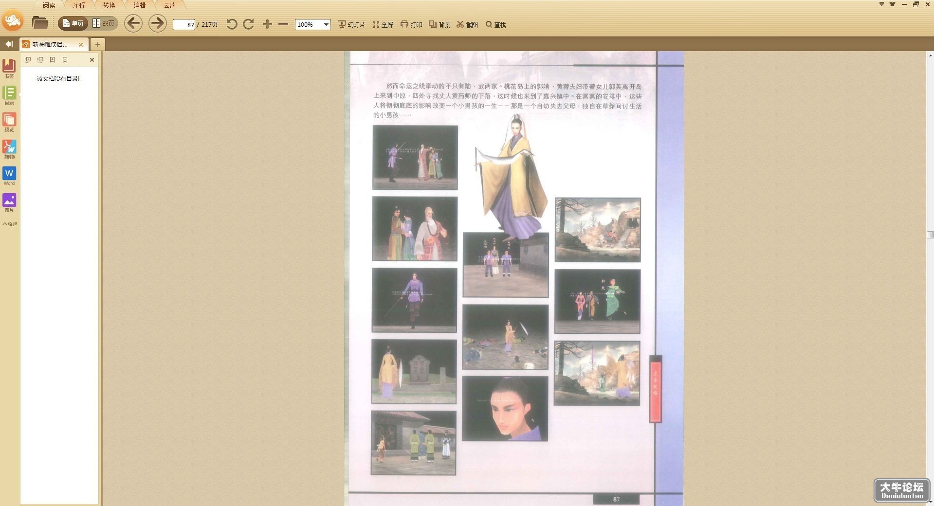Switch to double page view (双页)
The width and height of the screenshot is (934, 506).
(x=103, y=23)
